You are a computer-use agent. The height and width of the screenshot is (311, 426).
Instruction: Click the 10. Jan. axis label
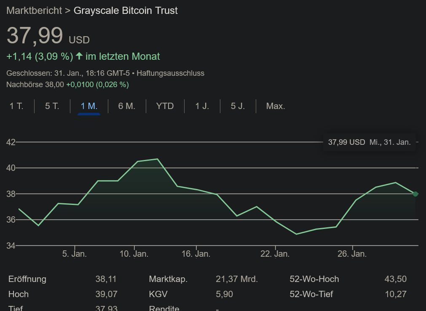134,254
